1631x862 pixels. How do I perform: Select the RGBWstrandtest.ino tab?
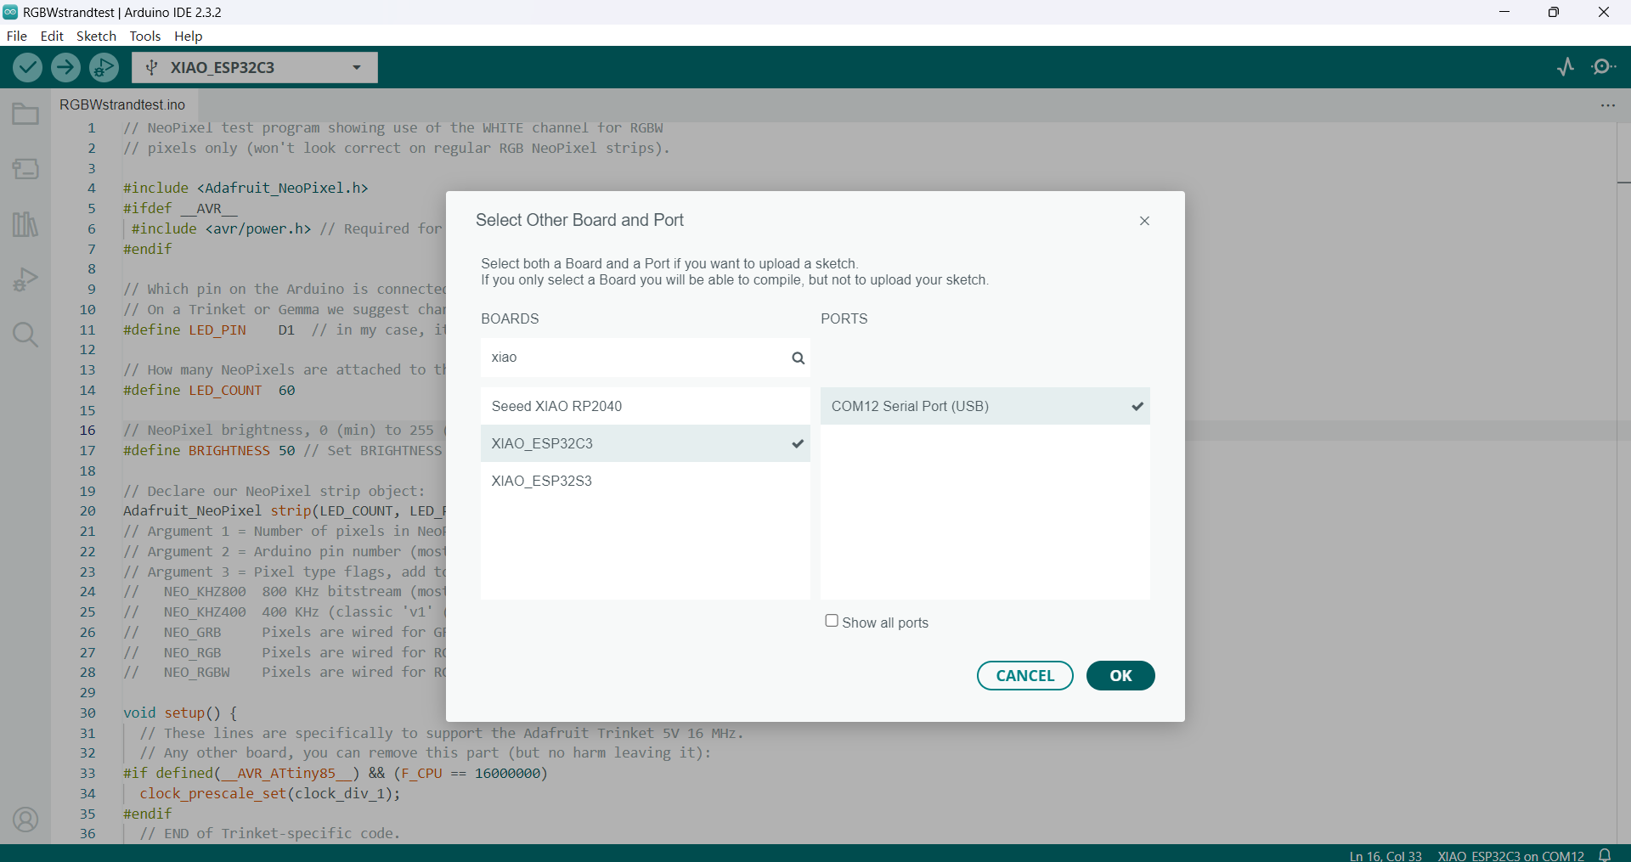click(x=122, y=104)
